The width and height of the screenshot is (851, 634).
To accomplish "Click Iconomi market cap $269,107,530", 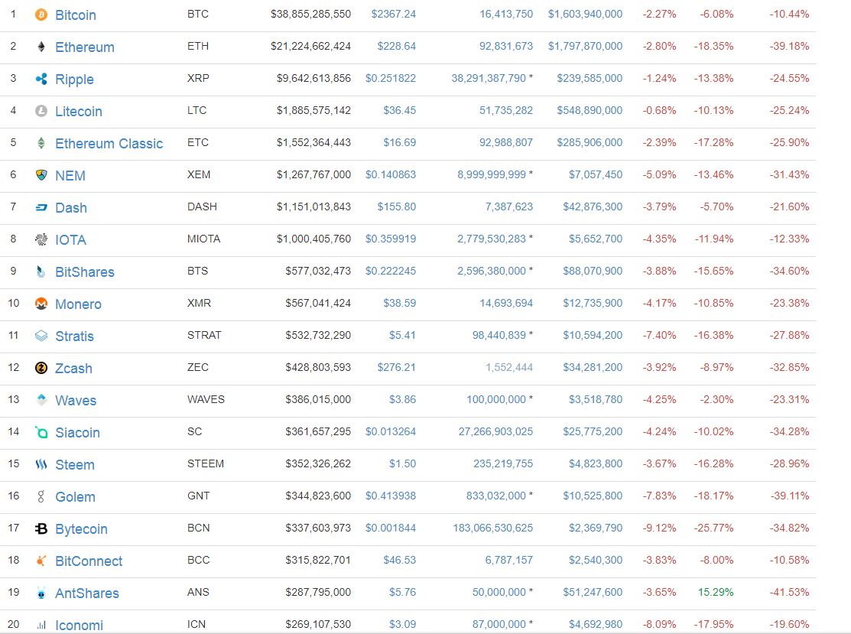I will [x=319, y=624].
